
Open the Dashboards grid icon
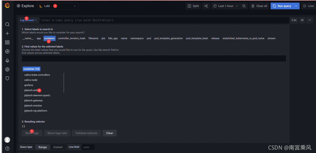pos(7,42)
